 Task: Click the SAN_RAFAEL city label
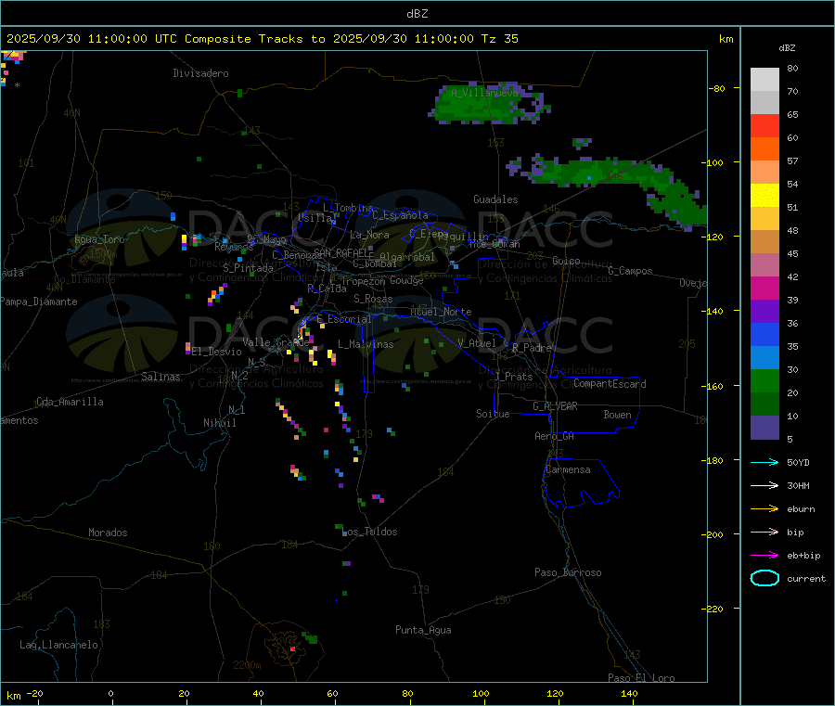(343, 252)
